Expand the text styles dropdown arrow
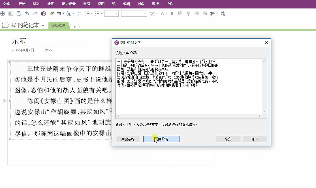 (x=73, y=14)
